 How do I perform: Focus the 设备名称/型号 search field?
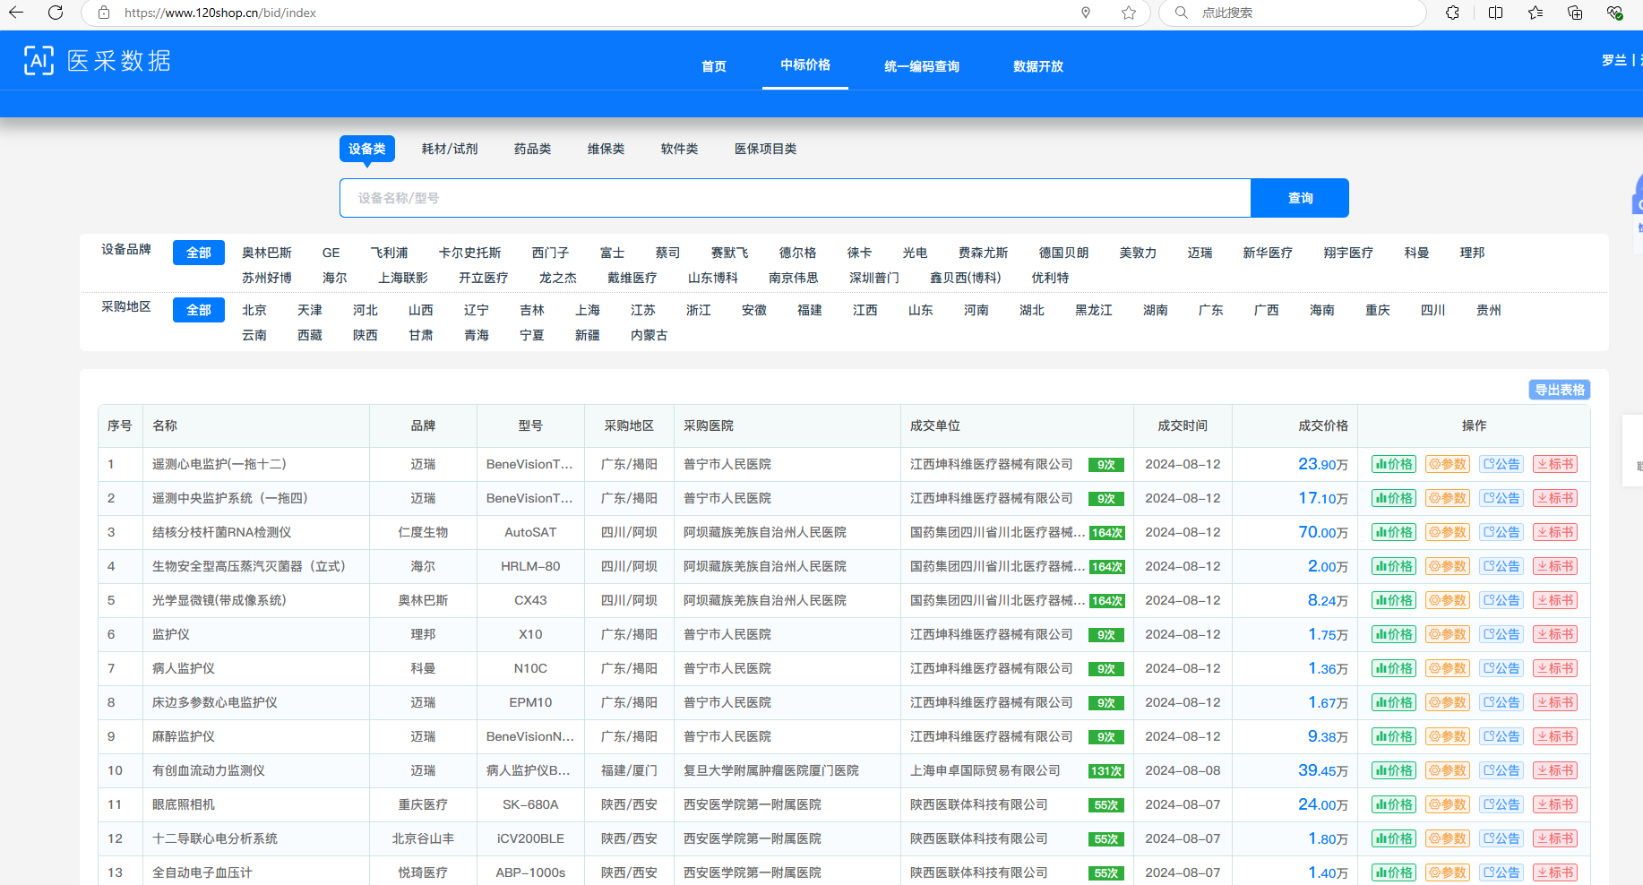[796, 198]
